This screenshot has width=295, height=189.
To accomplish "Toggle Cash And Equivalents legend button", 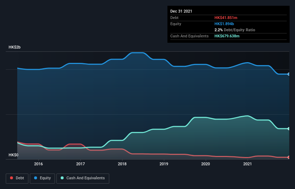I will click(83, 178).
